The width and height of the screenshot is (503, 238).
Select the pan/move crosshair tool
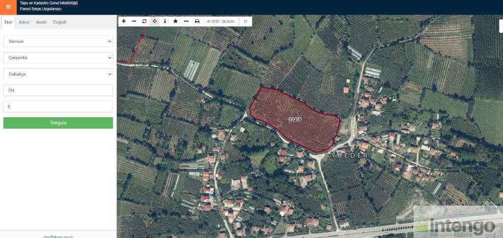[155, 21]
